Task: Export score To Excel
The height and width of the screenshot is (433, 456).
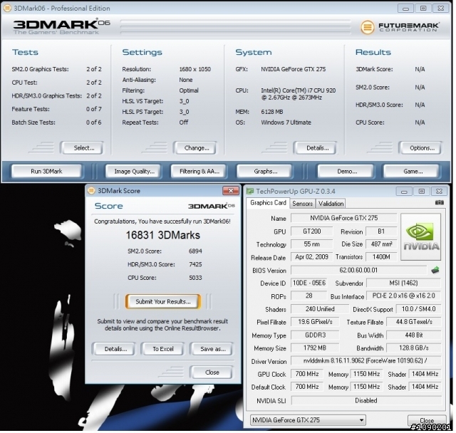Action: (163, 349)
